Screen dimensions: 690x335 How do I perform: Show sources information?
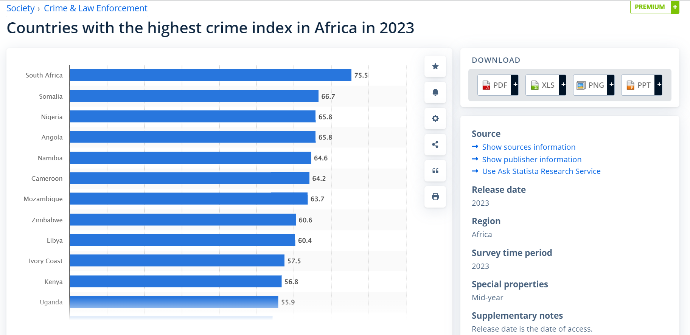pyautogui.click(x=528, y=147)
